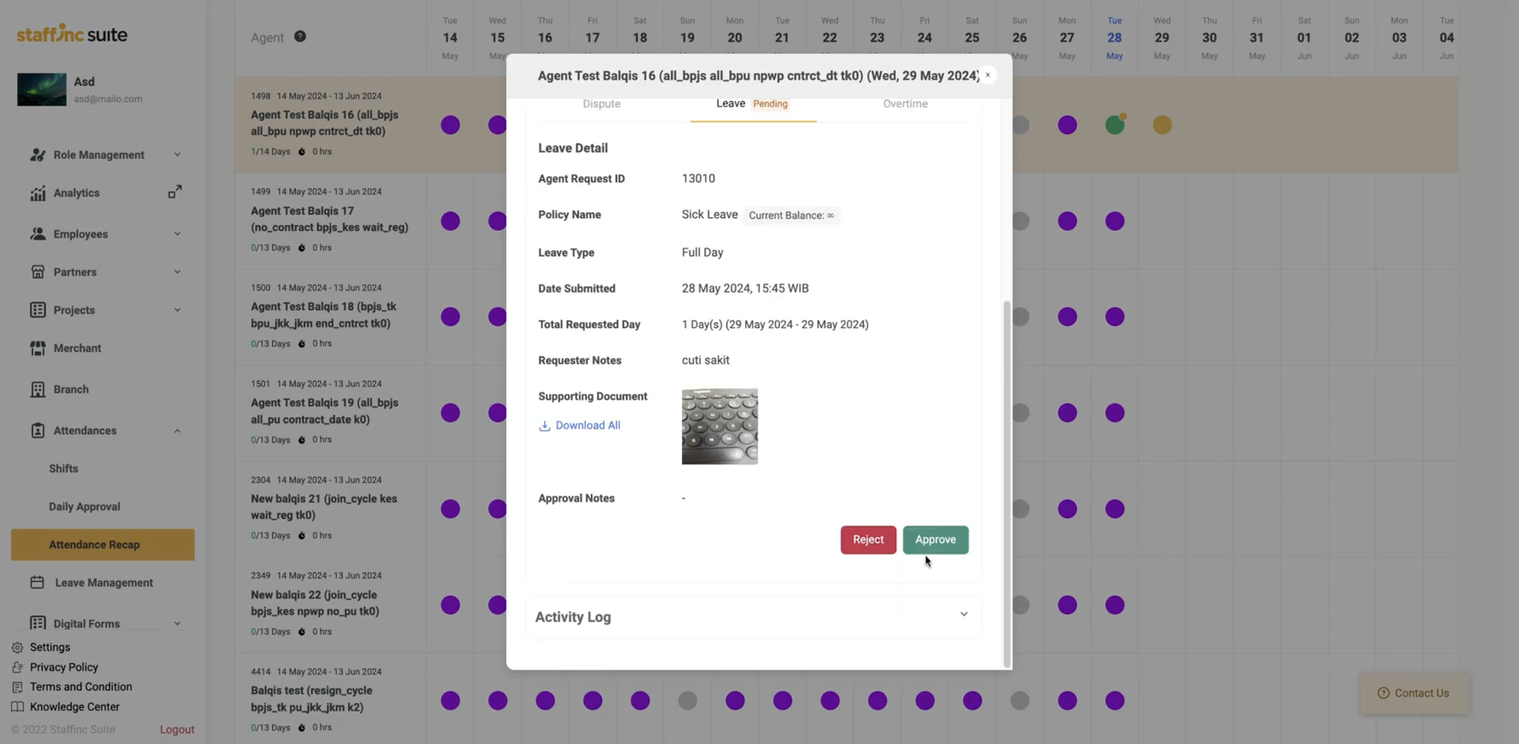The image size is (1519, 744).
Task: Switch to the Dispute tab
Action: 601,104
